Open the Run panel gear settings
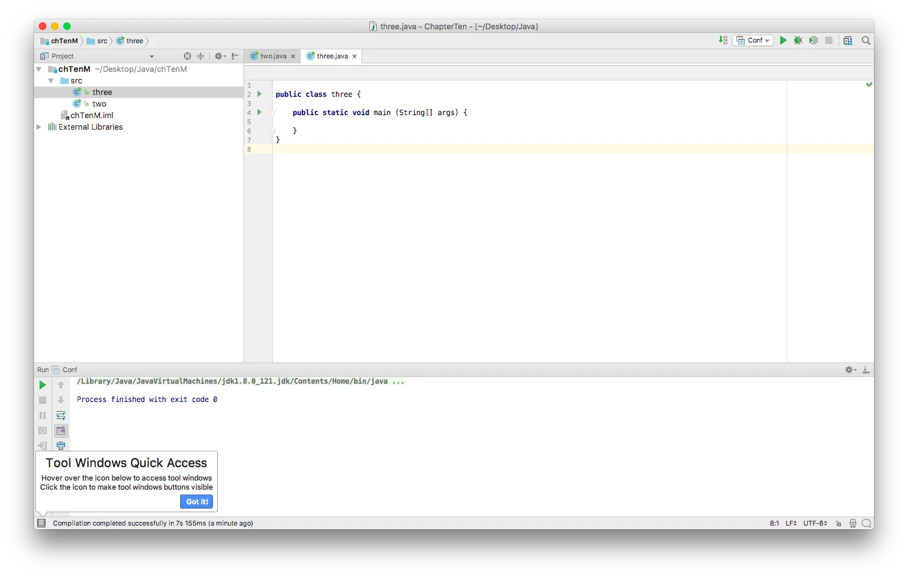The height and width of the screenshot is (578, 908). (x=851, y=370)
